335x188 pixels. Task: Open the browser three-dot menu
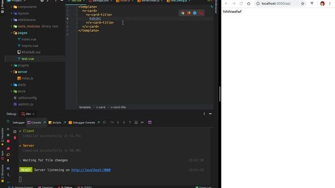click(330, 4)
